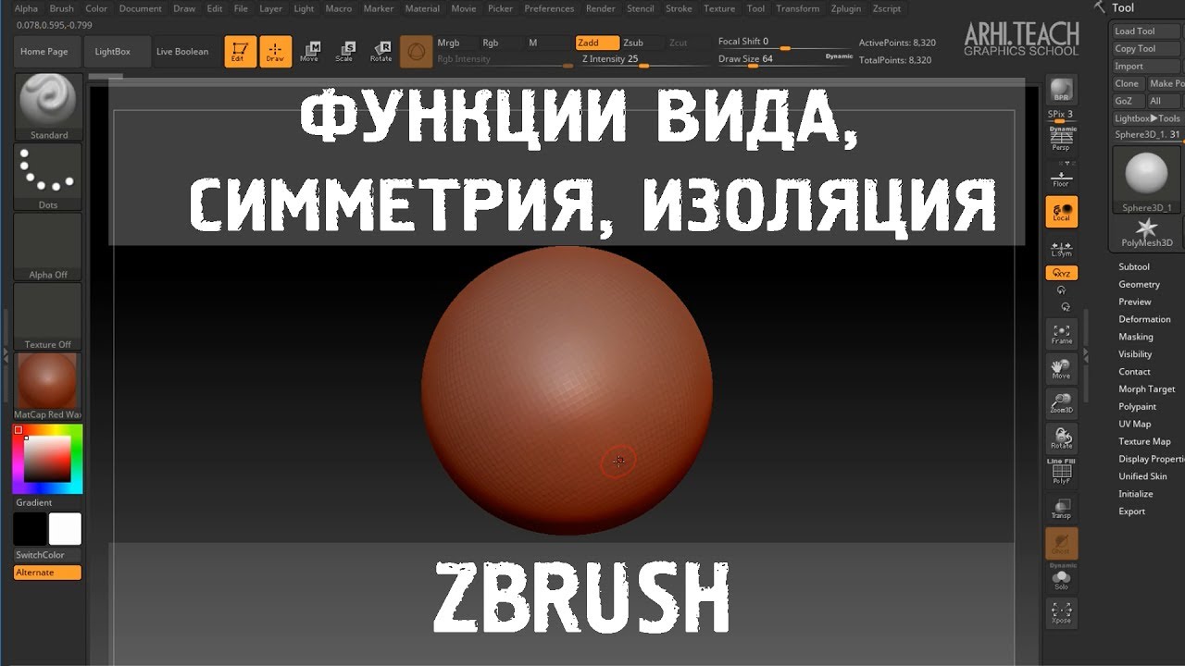Click the Zoom3D icon

coord(1061,403)
